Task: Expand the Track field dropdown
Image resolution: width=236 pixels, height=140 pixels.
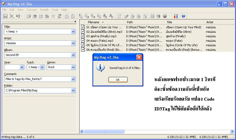Action: pyautogui.click(x=42, y=67)
